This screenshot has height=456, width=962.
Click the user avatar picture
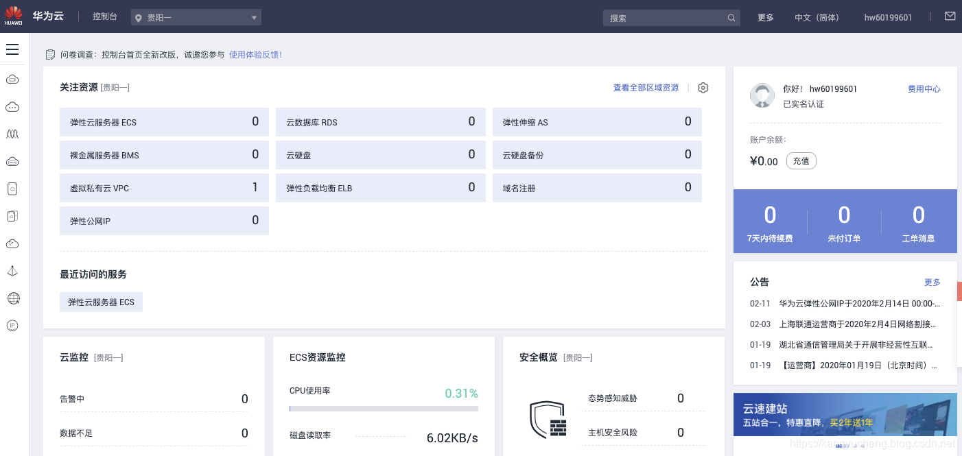(762, 95)
